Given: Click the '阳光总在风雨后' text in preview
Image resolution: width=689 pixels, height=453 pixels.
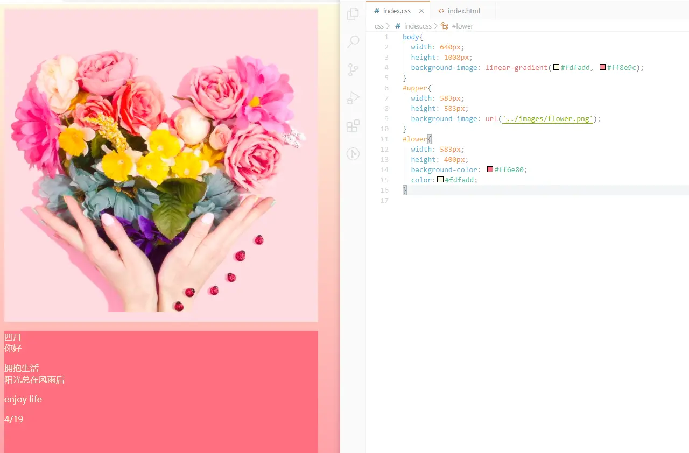Looking at the screenshot, I should [34, 380].
